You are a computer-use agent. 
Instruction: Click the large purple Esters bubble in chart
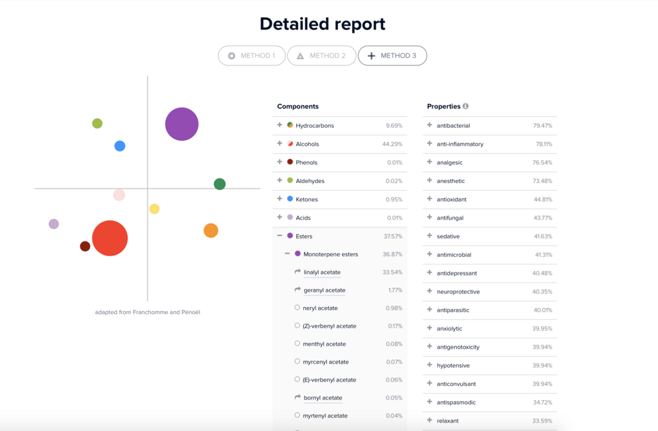coord(182,124)
